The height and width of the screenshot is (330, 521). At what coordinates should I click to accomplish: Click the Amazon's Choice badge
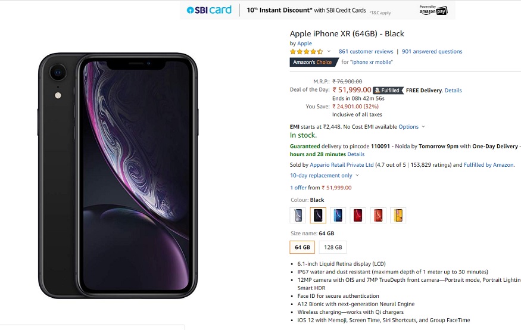(x=313, y=62)
